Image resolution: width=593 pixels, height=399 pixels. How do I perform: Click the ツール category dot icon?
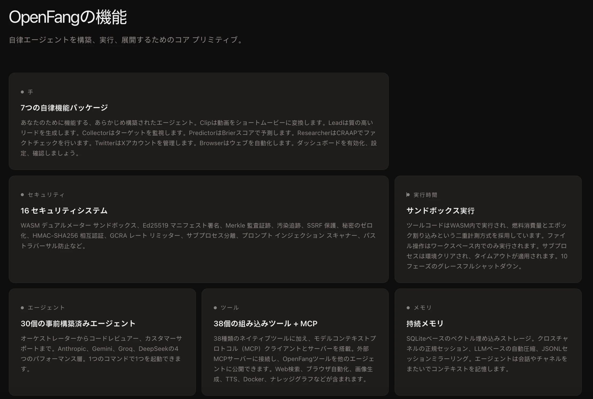(x=215, y=308)
